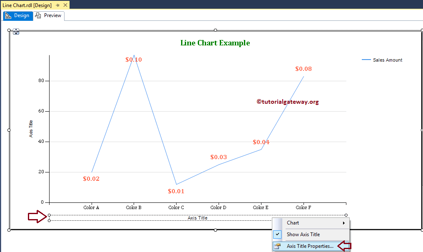
Task: Open the Chart submenu in context menu
Action: 311,223
